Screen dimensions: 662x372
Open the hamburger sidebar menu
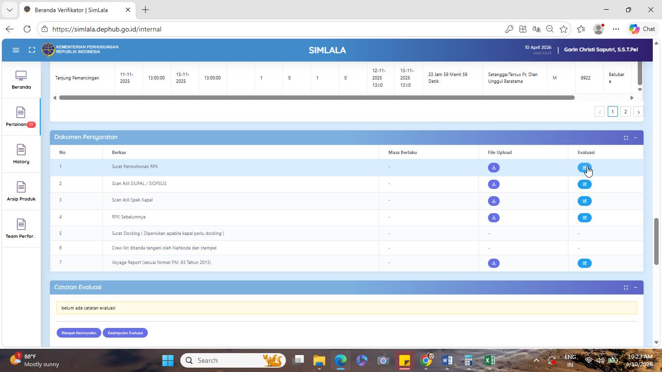coord(16,50)
